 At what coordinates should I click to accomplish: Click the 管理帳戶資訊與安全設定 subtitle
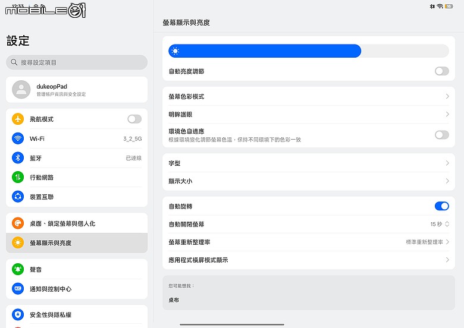coord(61,94)
